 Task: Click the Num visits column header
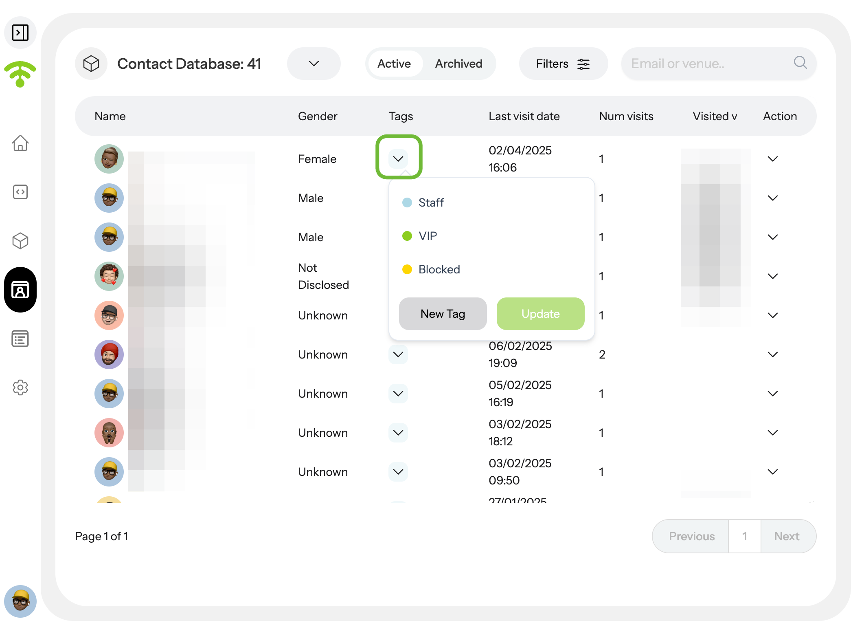coord(626,116)
